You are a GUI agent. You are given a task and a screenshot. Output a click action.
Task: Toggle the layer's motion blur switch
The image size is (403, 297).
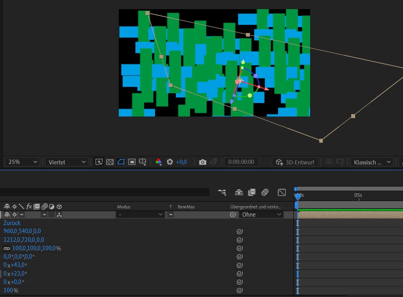click(x=45, y=215)
